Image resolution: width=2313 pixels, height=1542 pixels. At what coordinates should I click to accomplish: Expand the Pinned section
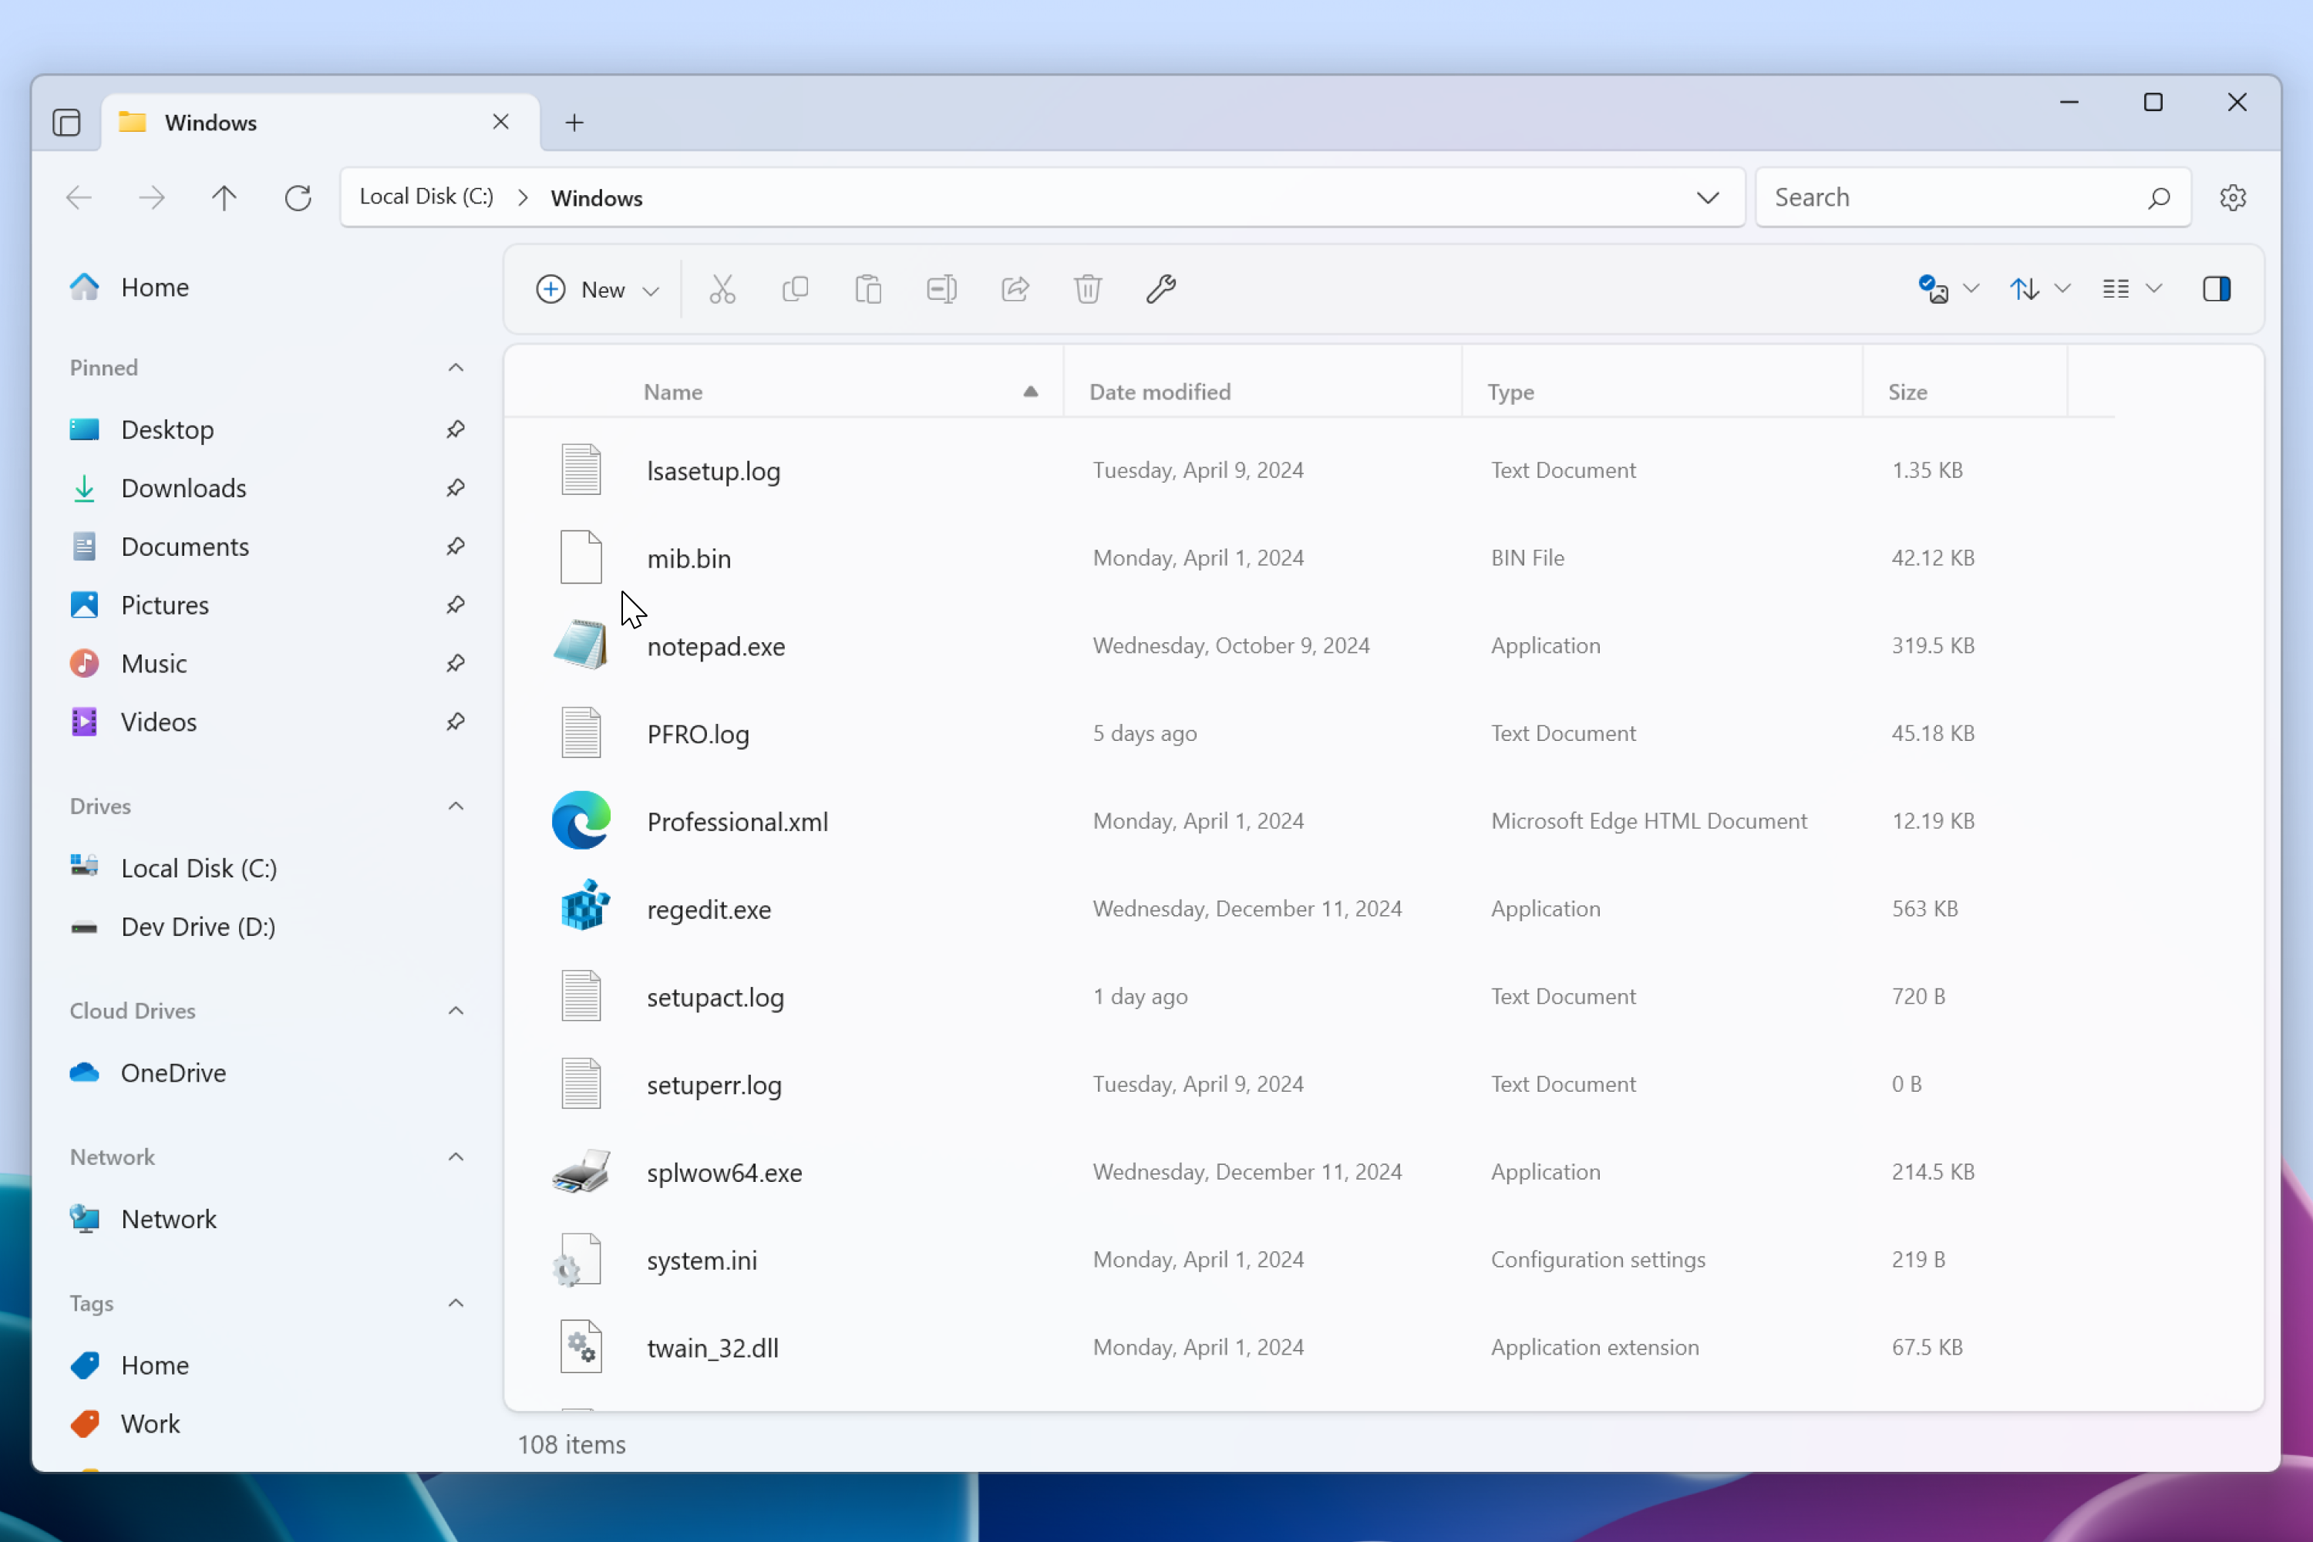click(x=456, y=366)
